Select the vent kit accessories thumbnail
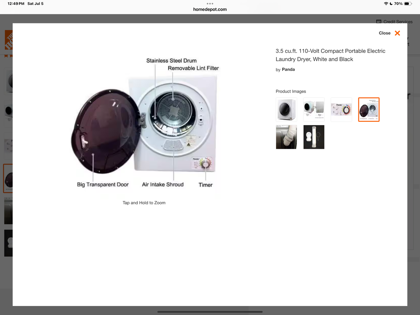 click(314, 137)
